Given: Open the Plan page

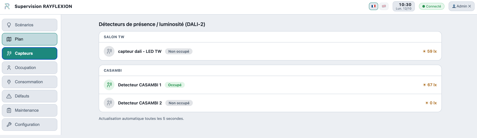Looking at the screenshot, I should click(x=29, y=39).
